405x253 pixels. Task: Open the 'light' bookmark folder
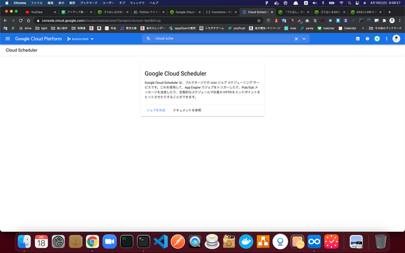pos(41,28)
